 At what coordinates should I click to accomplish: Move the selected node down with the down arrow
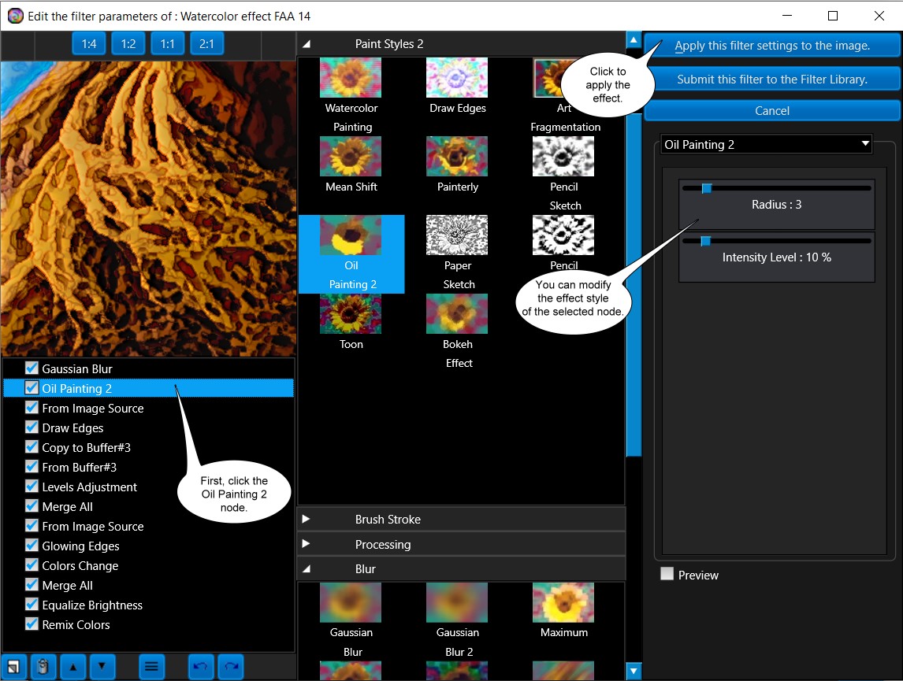pos(102,667)
